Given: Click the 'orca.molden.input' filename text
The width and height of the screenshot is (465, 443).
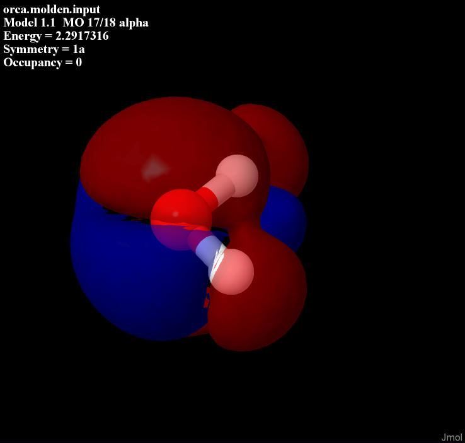Looking at the screenshot, I should click(52, 9).
